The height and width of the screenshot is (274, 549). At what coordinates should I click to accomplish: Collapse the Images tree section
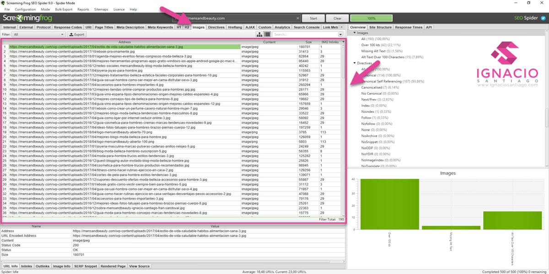[354, 33]
